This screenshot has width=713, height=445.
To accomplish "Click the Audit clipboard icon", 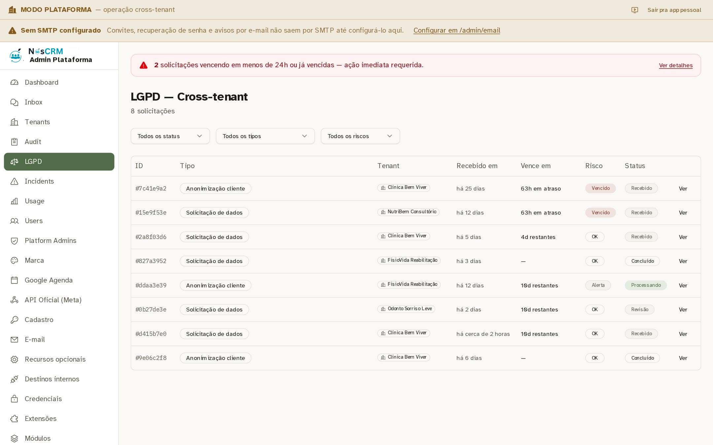I will coord(14,142).
